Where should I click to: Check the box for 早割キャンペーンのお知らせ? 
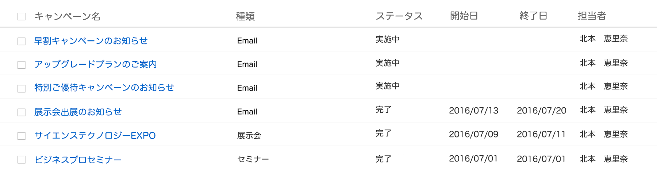click(22, 41)
